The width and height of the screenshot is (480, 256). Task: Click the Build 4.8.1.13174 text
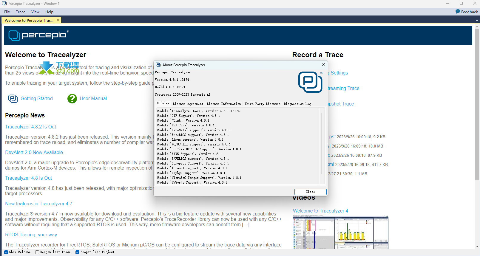[170, 87]
